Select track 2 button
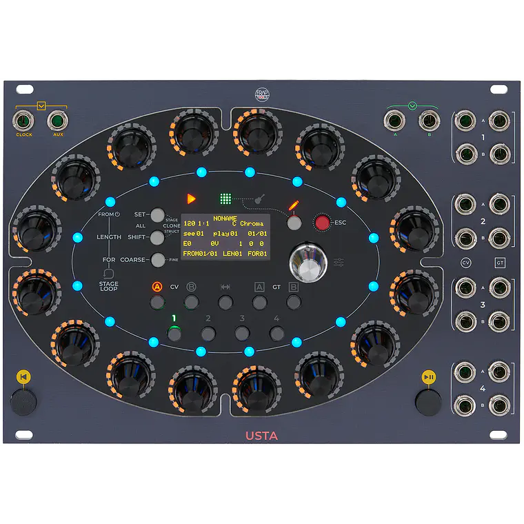The height and width of the screenshot is (524, 524). coord(208,334)
